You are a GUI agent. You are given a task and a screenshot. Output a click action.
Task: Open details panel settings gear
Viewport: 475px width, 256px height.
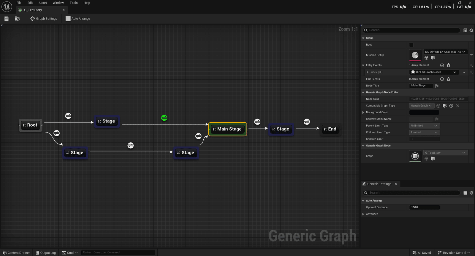point(471,30)
